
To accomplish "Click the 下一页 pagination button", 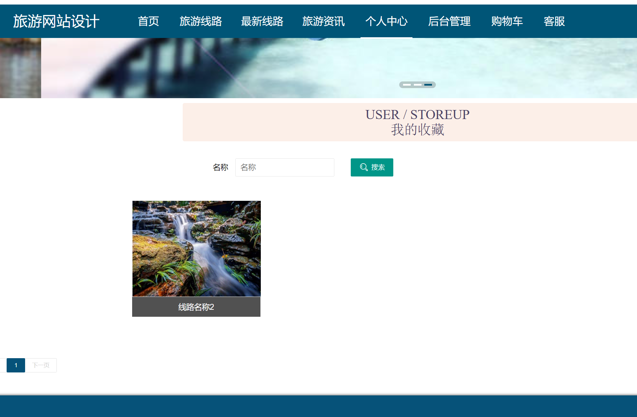I will coord(41,365).
